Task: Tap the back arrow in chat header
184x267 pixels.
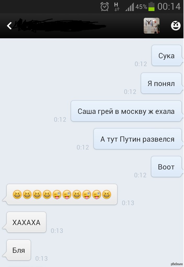Action: click(9, 26)
